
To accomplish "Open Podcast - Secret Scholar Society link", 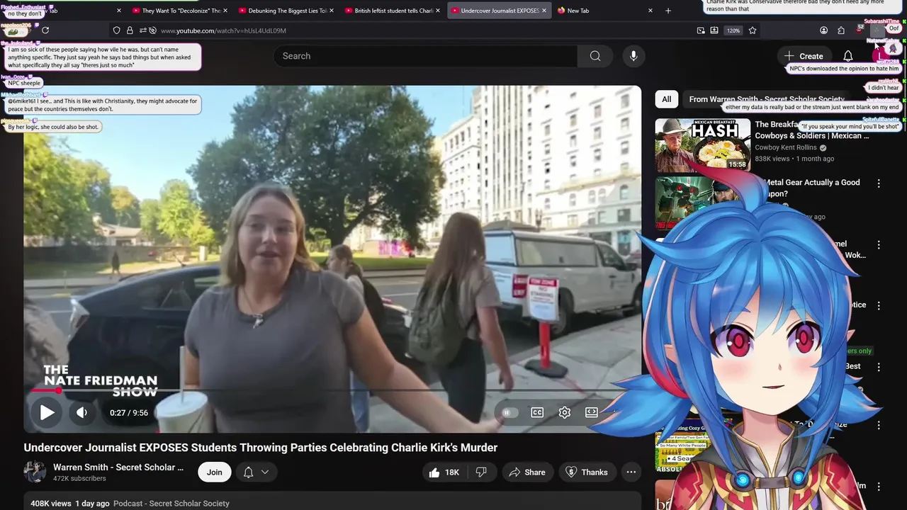I will [171, 504].
